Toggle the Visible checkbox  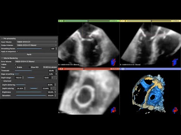coord(15,64)
